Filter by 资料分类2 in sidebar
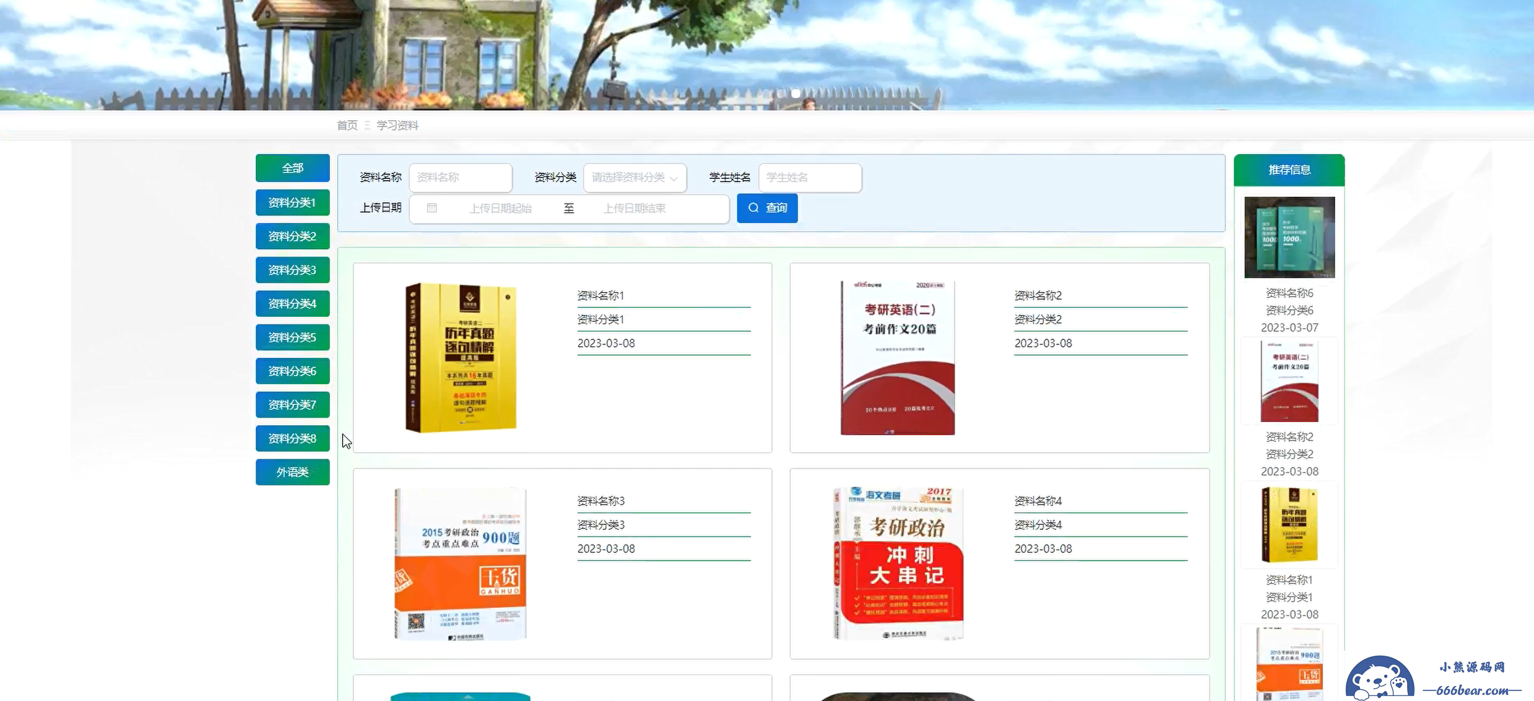Screen dimensions: 1534x701 pos(292,236)
